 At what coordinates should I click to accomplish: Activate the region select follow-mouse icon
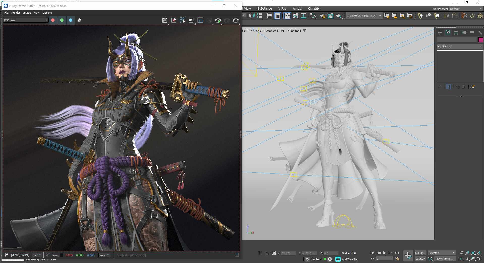182,20
